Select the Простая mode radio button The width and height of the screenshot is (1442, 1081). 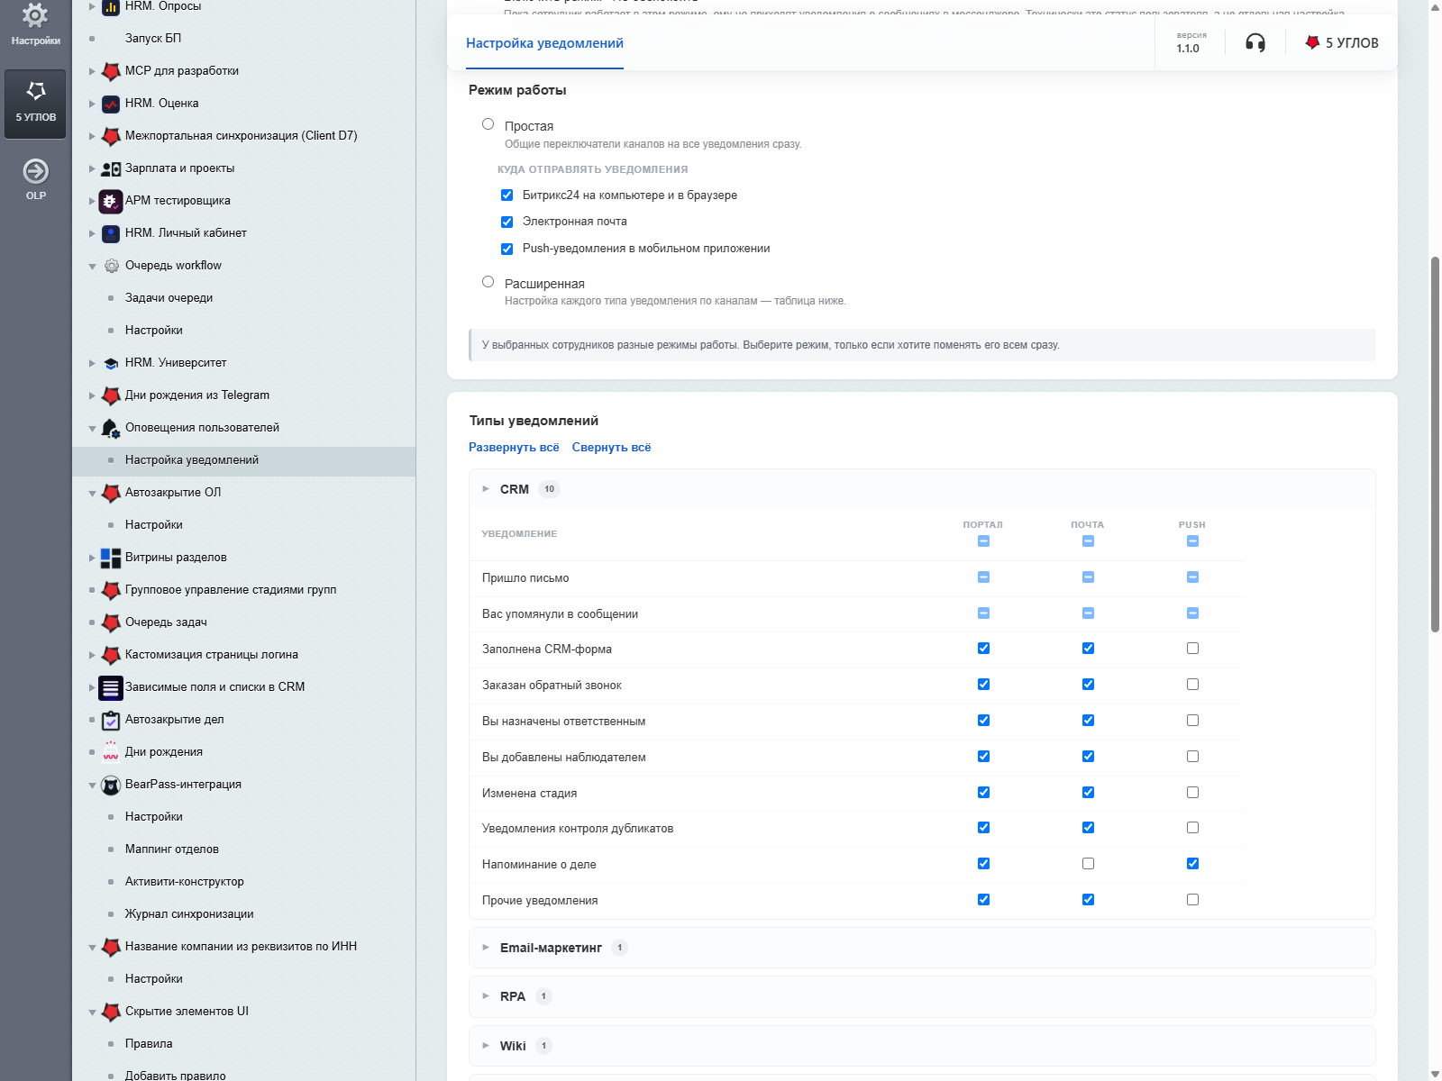[x=488, y=124]
